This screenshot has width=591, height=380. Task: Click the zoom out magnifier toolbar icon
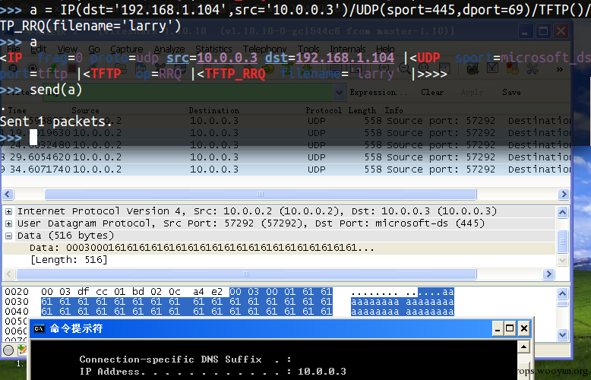coord(404,68)
